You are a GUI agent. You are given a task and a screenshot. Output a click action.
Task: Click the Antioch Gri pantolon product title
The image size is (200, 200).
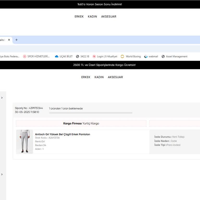coord(63,134)
